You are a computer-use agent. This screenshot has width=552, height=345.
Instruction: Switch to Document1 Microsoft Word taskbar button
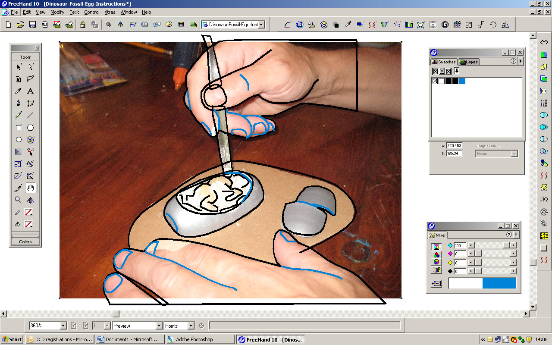130,339
